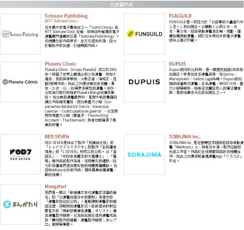The height and width of the screenshot is (230, 244).
Task: Click the (NTT Solmare Corp.) subtitle
Action: tap(61, 21)
